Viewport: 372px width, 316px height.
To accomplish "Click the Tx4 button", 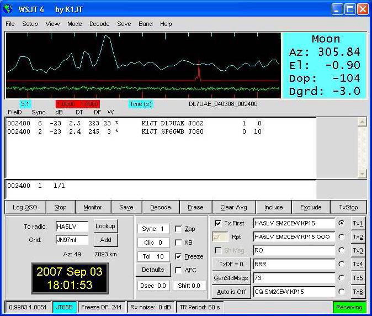I will coord(358,264).
